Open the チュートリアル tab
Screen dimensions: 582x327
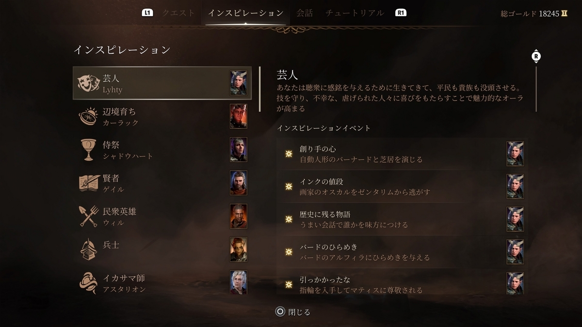pyautogui.click(x=355, y=13)
